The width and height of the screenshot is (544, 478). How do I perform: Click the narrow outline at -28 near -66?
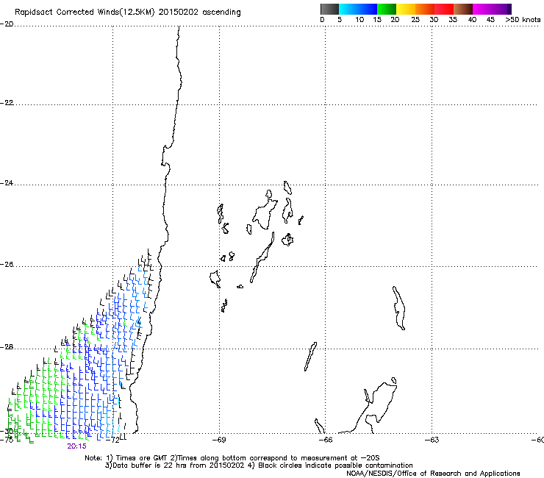(310, 357)
